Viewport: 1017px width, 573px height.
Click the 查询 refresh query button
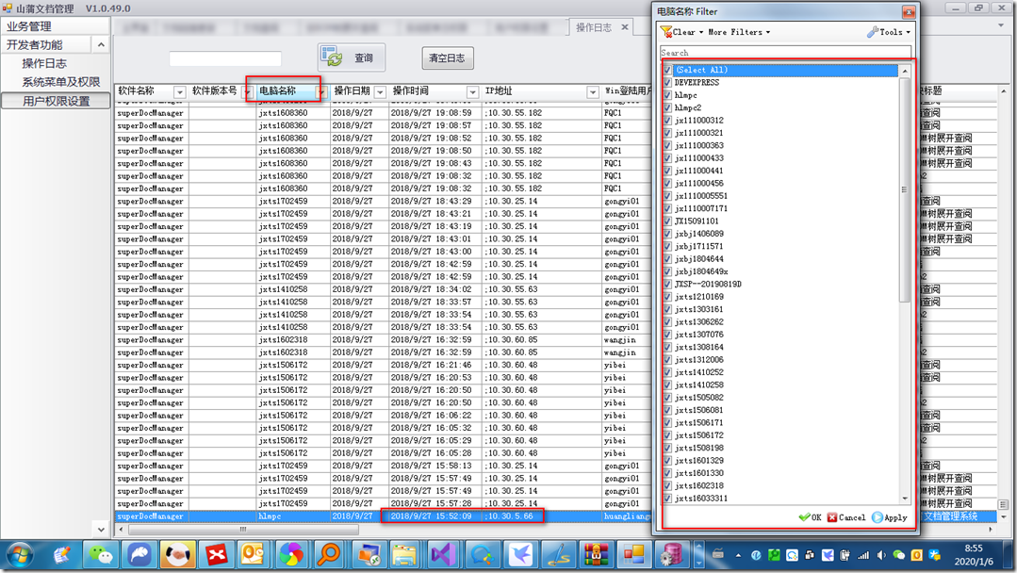pos(352,57)
